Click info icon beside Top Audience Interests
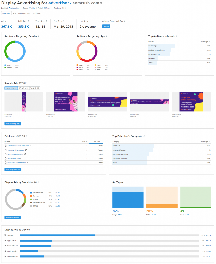Screen dimensions: 216x264 point(177,36)
